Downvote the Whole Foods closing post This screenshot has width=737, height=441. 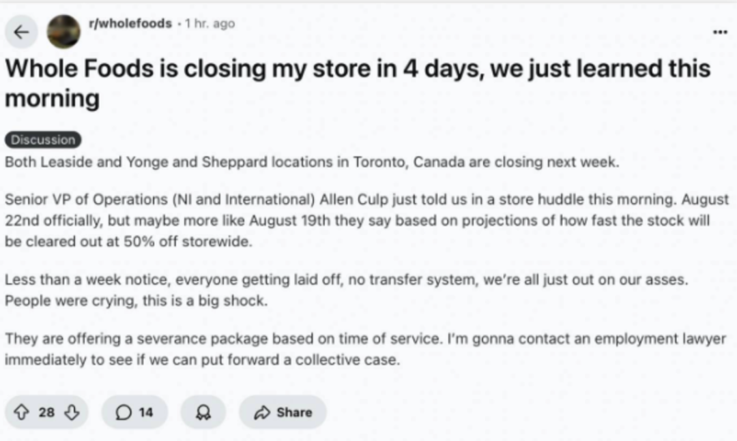point(72,412)
